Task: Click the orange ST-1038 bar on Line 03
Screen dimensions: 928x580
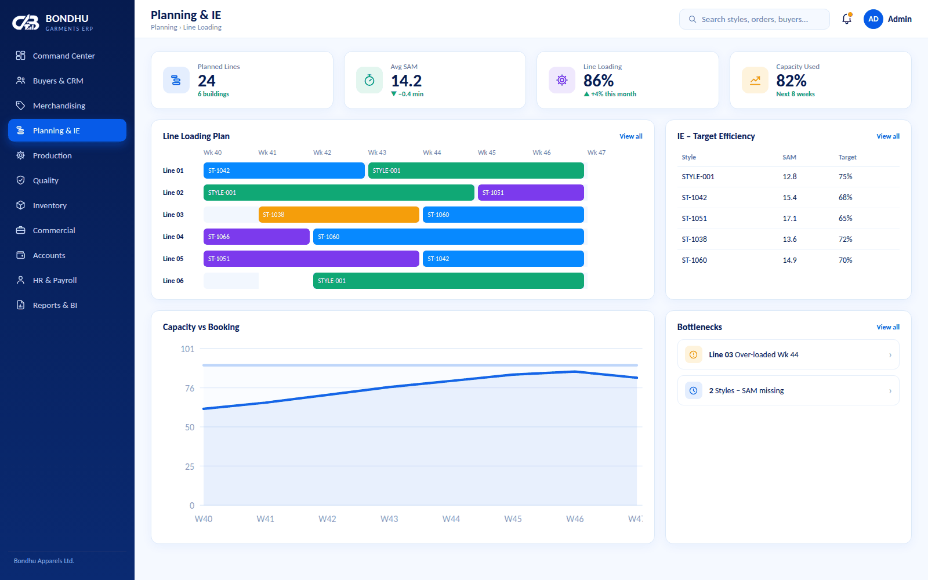Action: pos(339,215)
